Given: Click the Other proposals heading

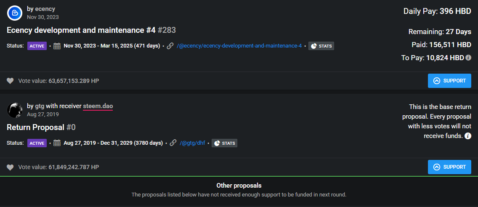Looking at the screenshot, I should tap(239, 186).
